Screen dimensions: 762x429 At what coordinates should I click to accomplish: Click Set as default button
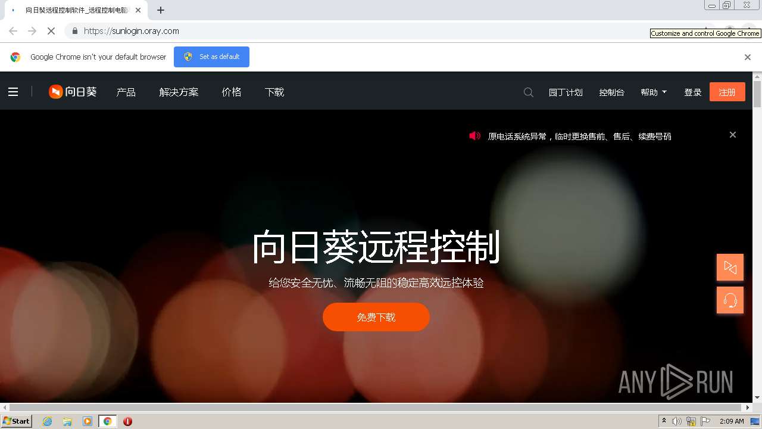pyautogui.click(x=211, y=57)
